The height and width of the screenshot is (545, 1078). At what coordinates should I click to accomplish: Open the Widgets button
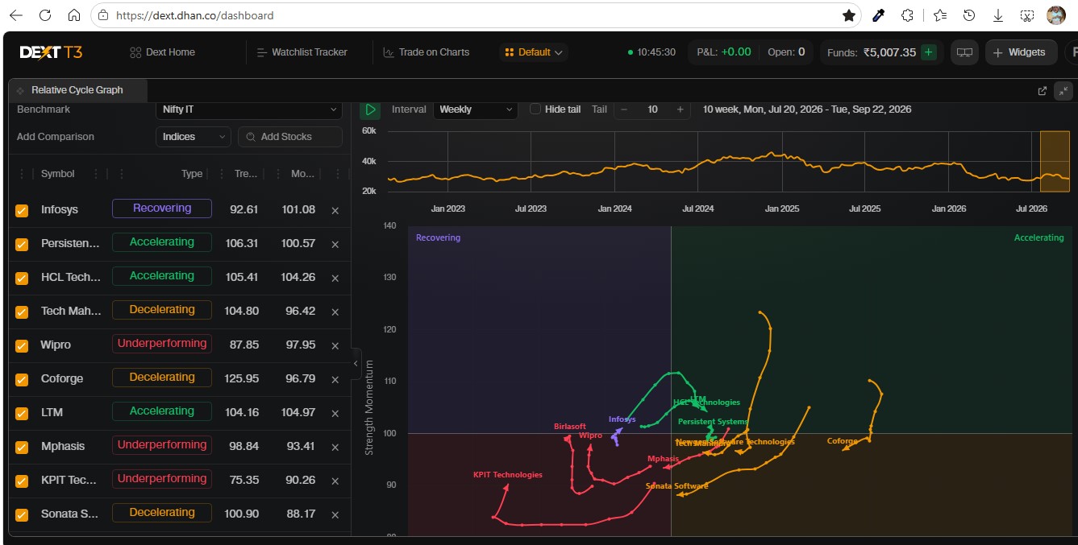pyautogui.click(x=1019, y=52)
